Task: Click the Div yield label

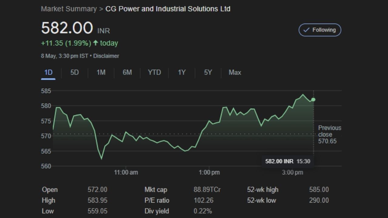Action: [157, 211]
